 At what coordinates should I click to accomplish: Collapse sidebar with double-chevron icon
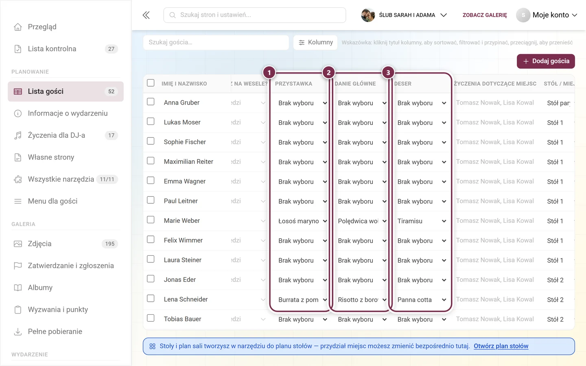coord(146,15)
